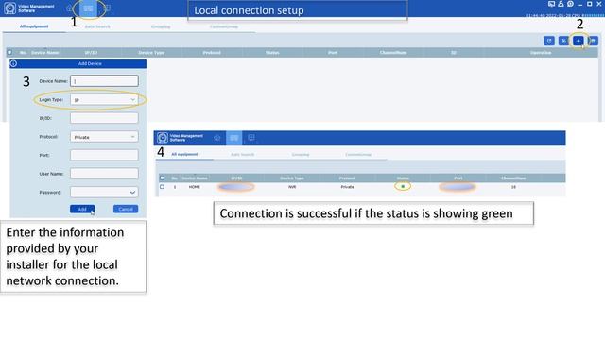Viewport: 605px width, 340px height.
Task: Select Grouping tab in lower window
Action: click(301, 155)
